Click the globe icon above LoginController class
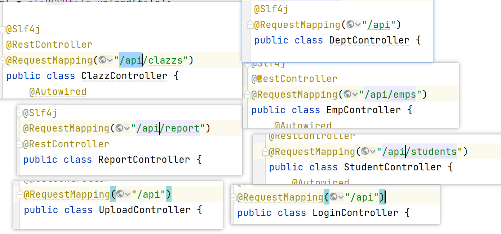 tap(333, 197)
